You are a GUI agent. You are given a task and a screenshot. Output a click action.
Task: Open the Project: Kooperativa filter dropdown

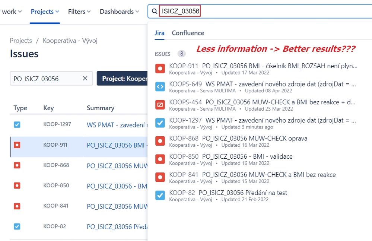coord(122,79)
